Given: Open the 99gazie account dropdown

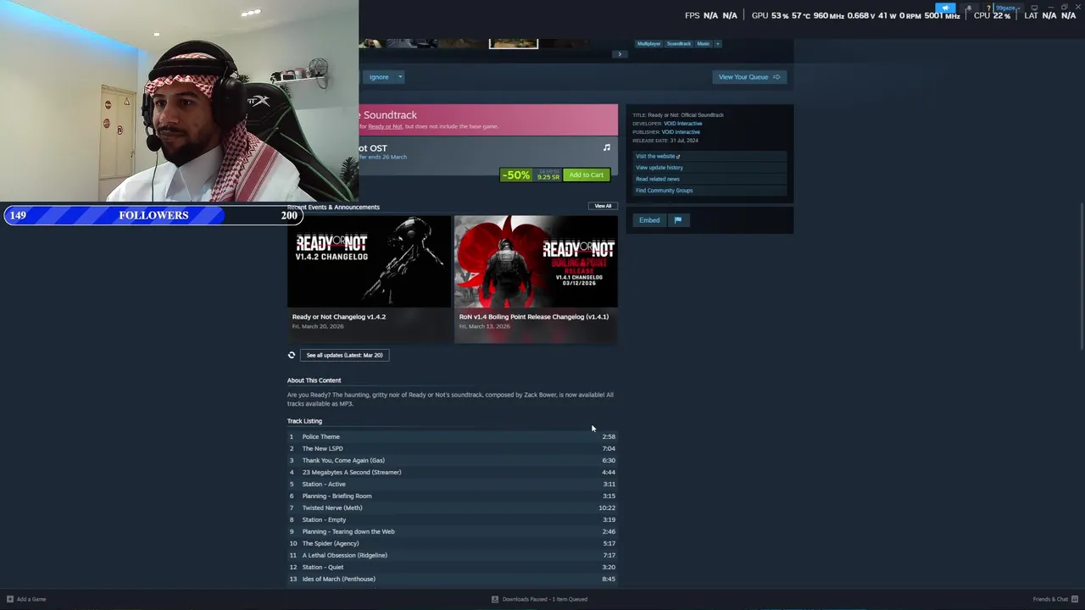Looking at the screenshot, I should (1008, 8).
